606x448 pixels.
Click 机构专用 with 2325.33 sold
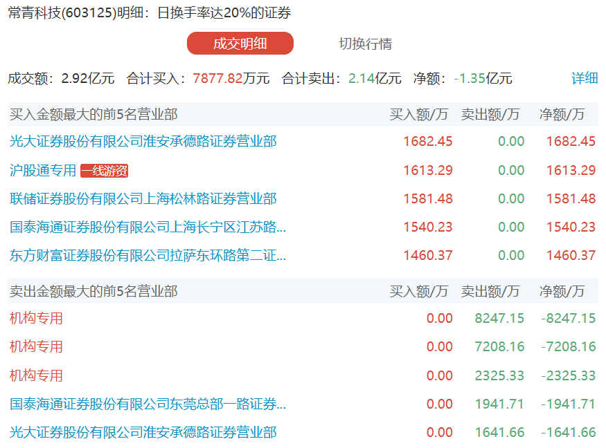pyautogui.click(x=36, y=375)
